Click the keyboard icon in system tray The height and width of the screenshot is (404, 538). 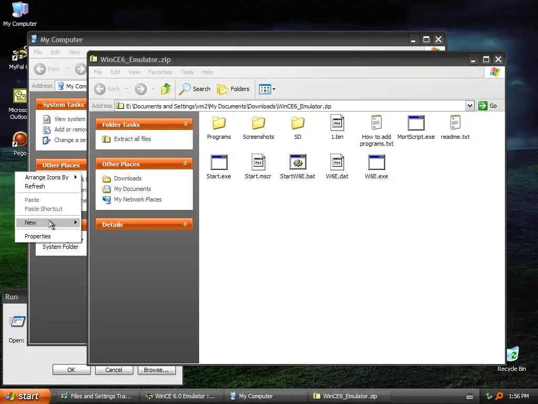[470, 397]
